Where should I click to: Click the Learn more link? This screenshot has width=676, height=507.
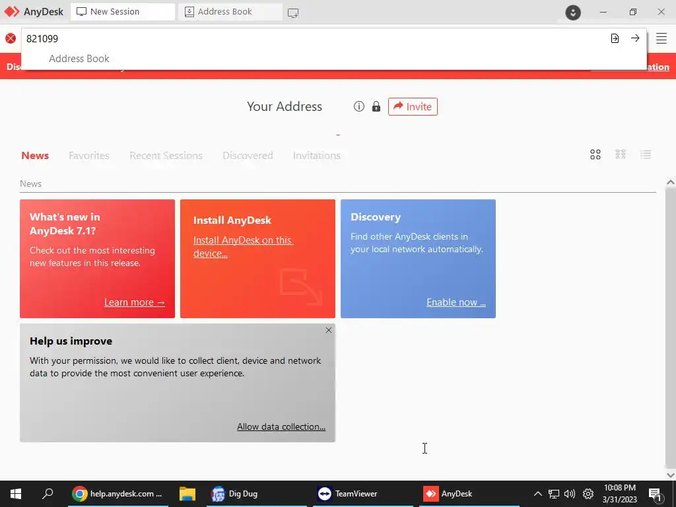[x=135, y=302]
